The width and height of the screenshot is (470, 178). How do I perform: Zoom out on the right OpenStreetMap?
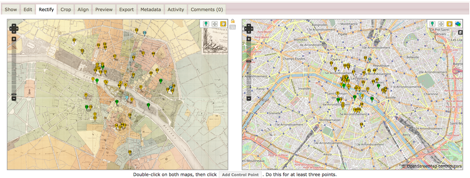coord(249,98)
